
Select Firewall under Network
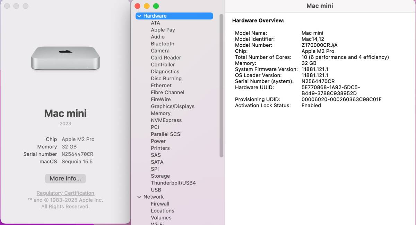(160, 204)
